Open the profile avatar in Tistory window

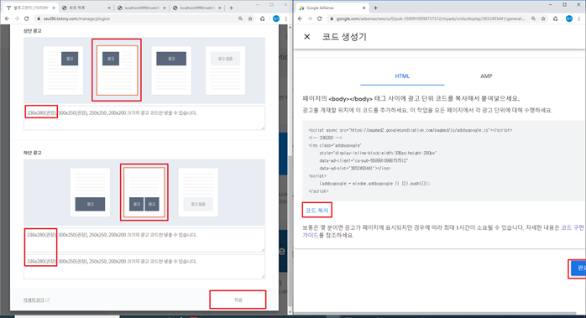[x=276, y=18]
